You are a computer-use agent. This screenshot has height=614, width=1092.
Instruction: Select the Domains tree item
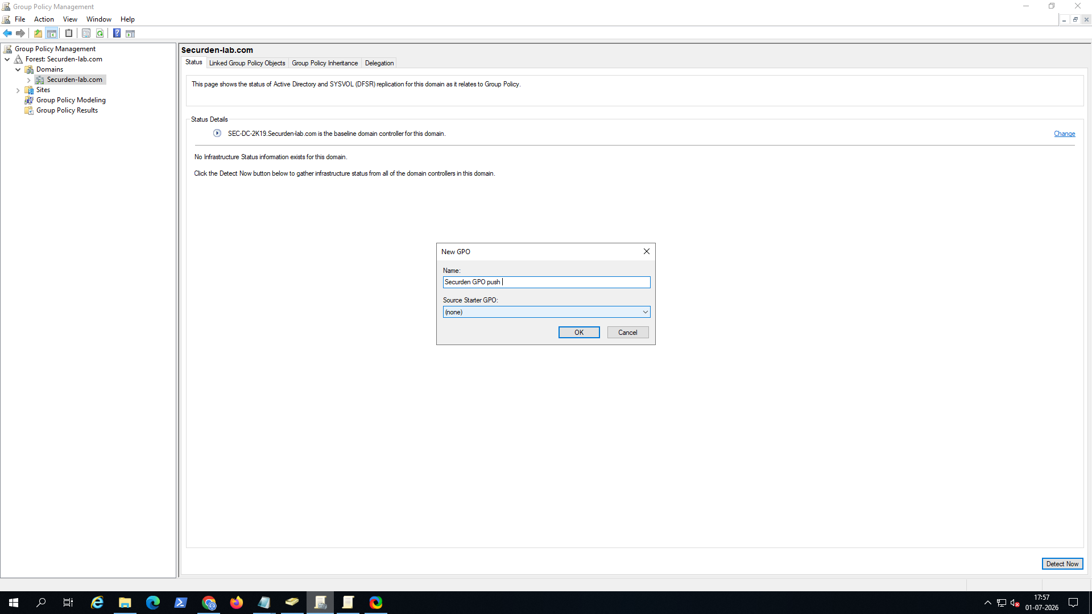[x=49, y=69]
